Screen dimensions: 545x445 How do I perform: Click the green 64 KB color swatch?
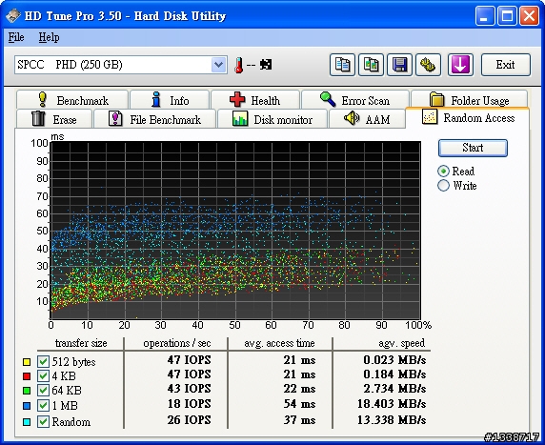[27, 391]
